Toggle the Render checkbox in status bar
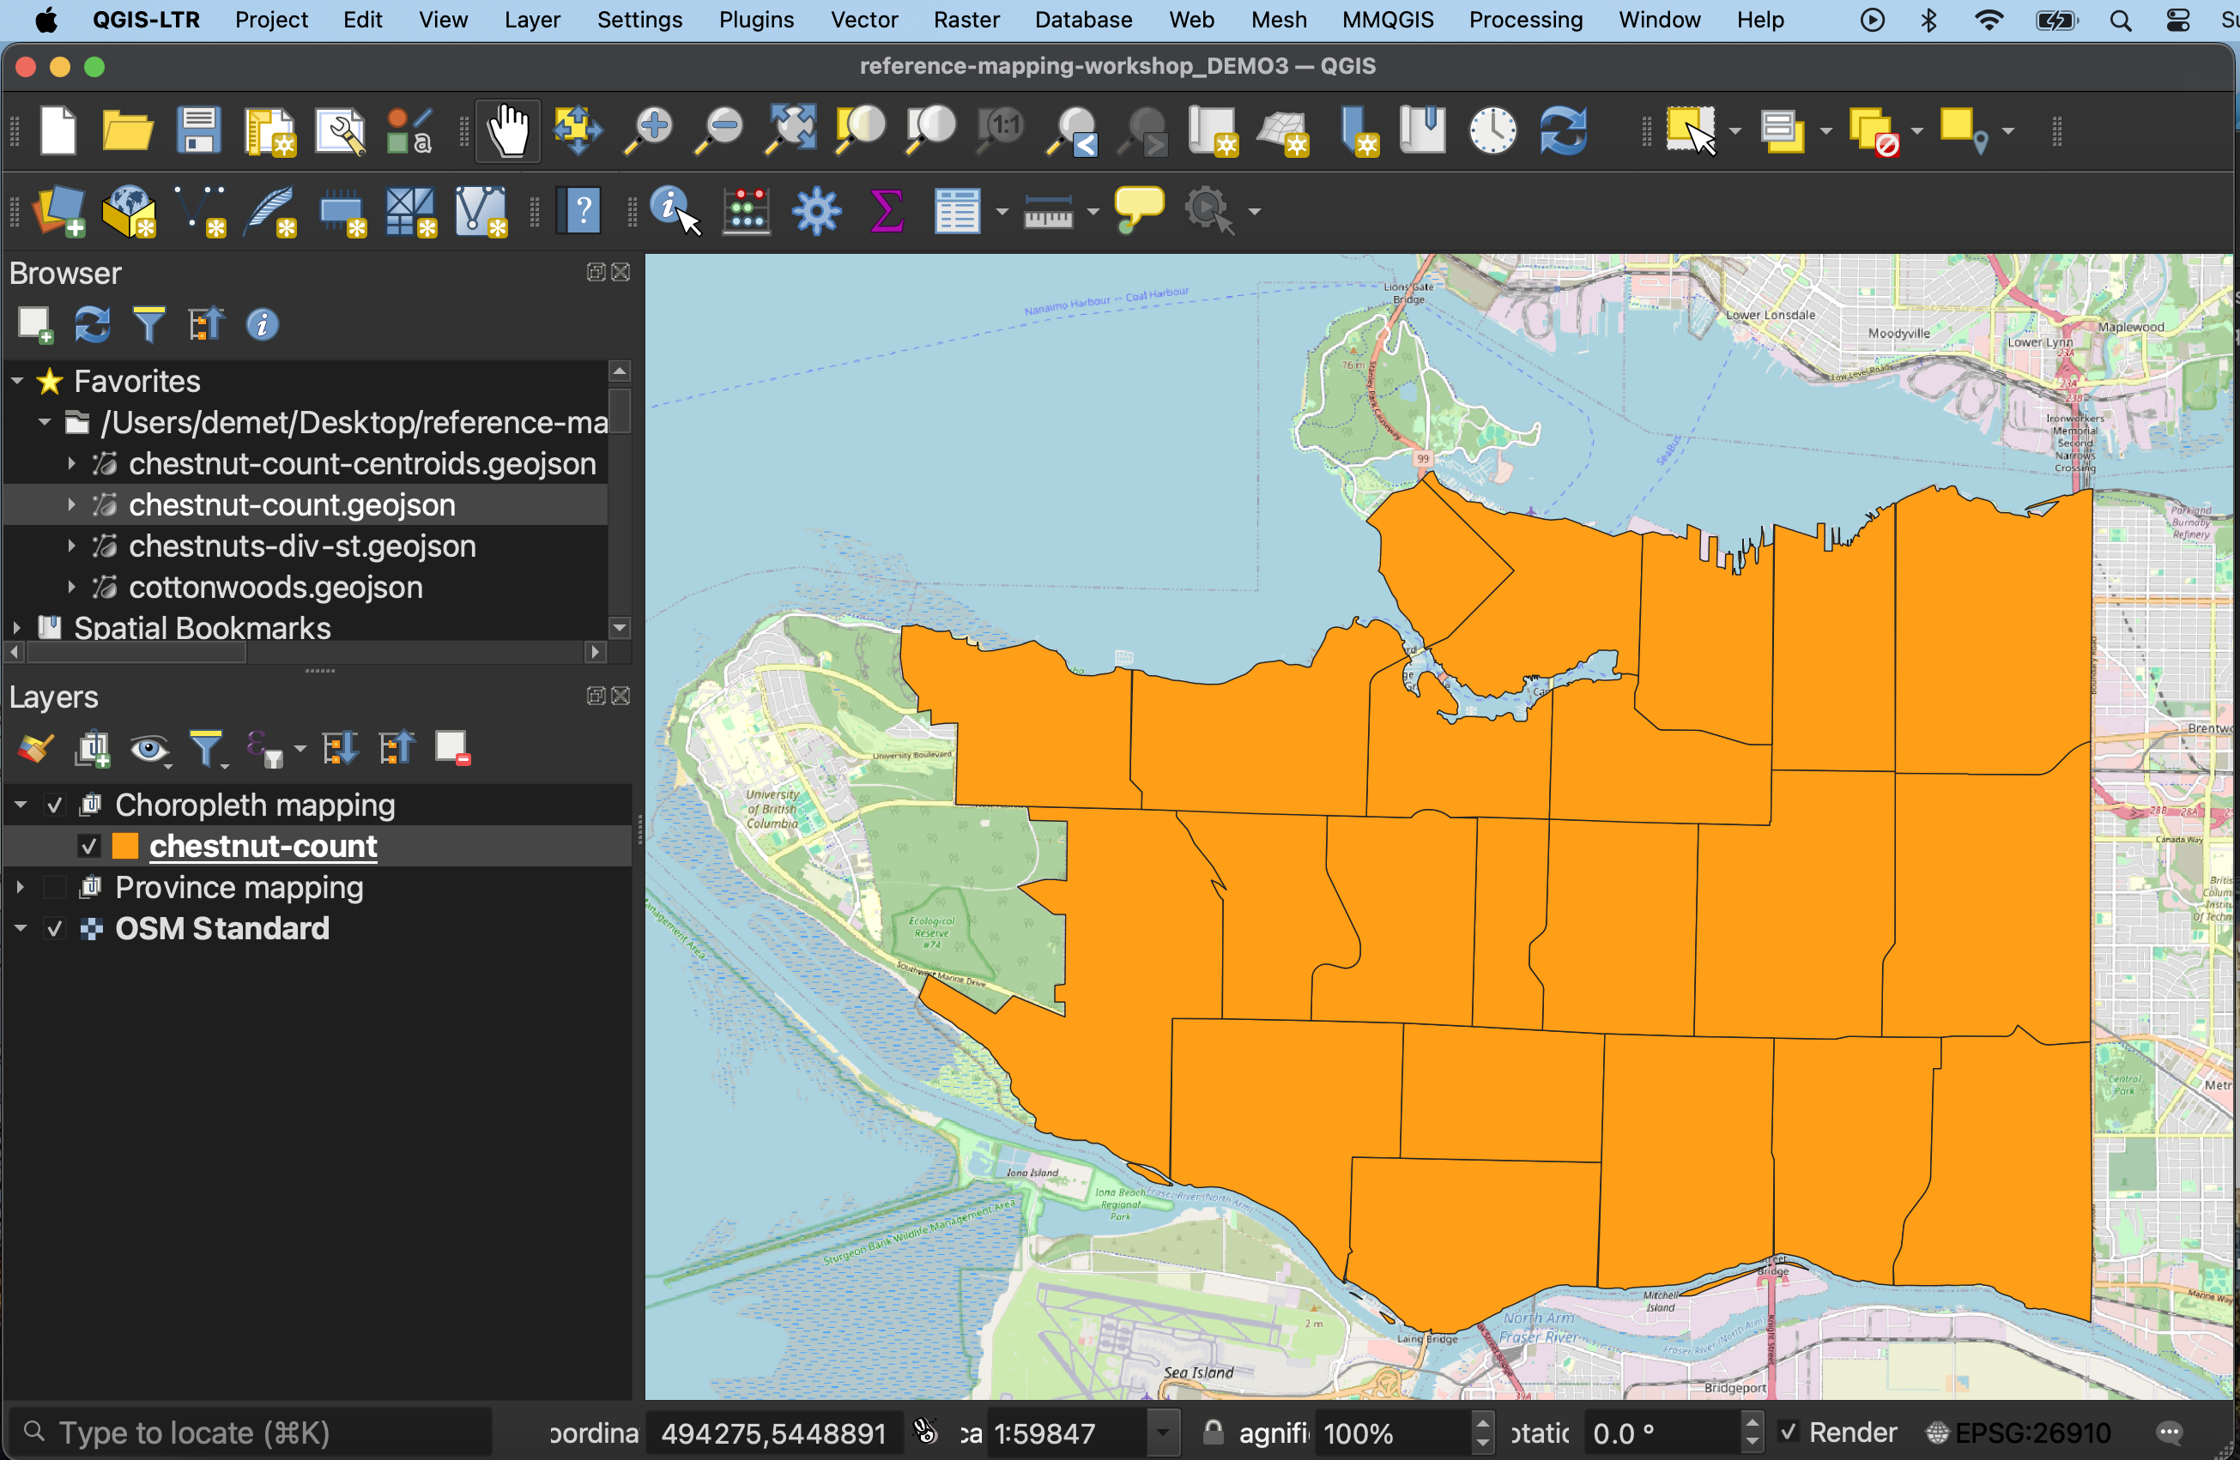This screenshot has height=1460, width=2240. click(x=1789, y=1432)
